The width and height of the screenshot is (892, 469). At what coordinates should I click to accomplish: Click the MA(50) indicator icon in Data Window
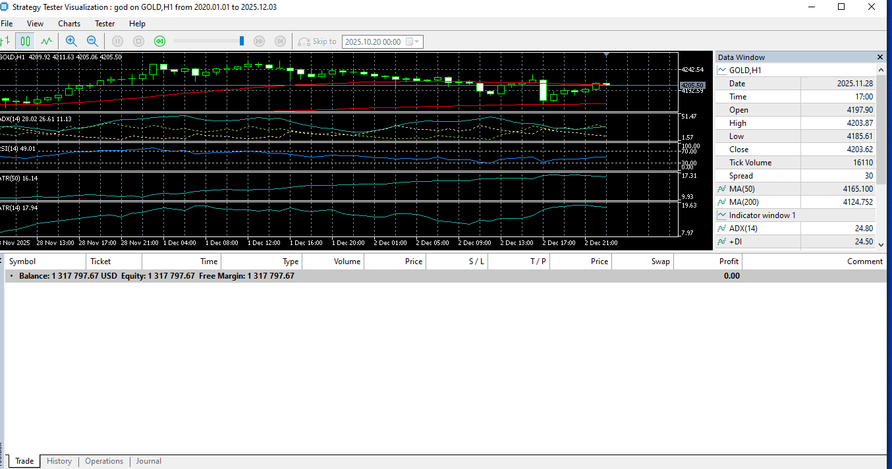[x=721, y=189]
